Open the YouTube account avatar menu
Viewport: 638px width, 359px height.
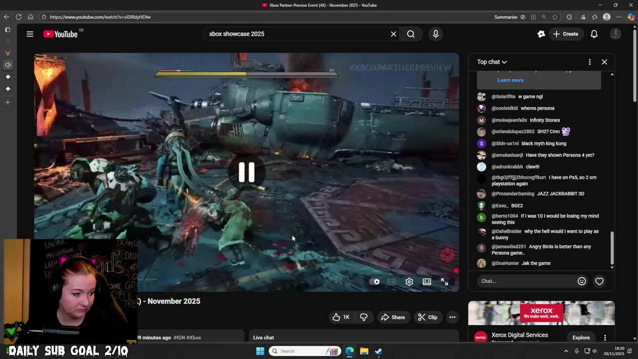click(x=616, y=34)
